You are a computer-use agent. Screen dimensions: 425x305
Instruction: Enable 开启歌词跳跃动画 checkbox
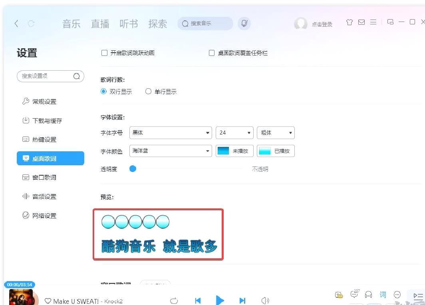[x=104, y=53]
